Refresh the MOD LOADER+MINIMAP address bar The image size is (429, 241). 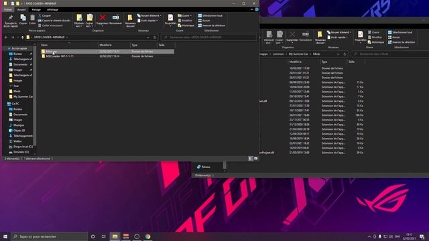tap(155, 37)
